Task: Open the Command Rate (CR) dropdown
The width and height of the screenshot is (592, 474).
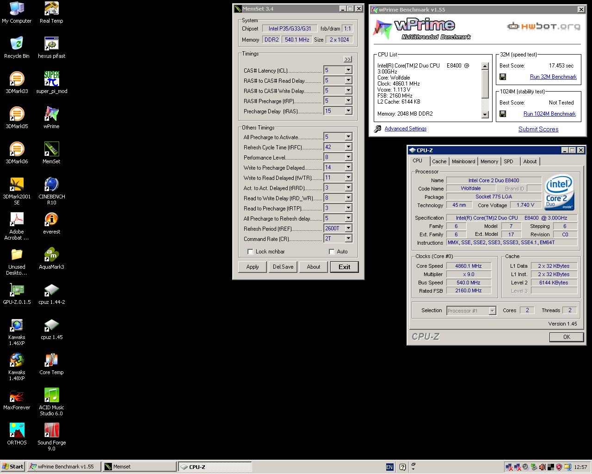Action: (348, 239)
